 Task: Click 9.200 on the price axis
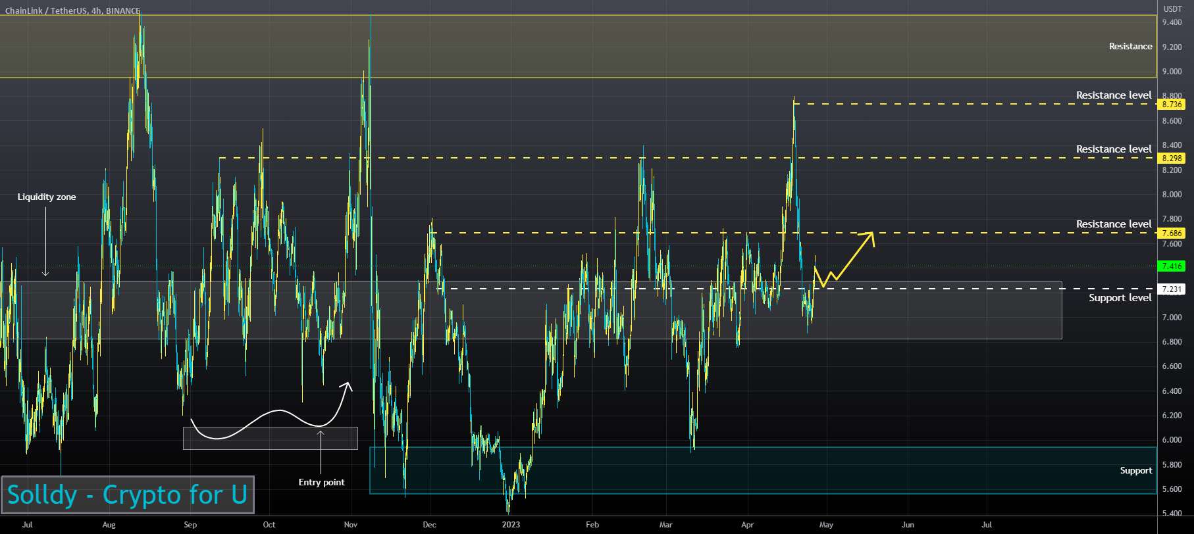tap(1172, 47)
